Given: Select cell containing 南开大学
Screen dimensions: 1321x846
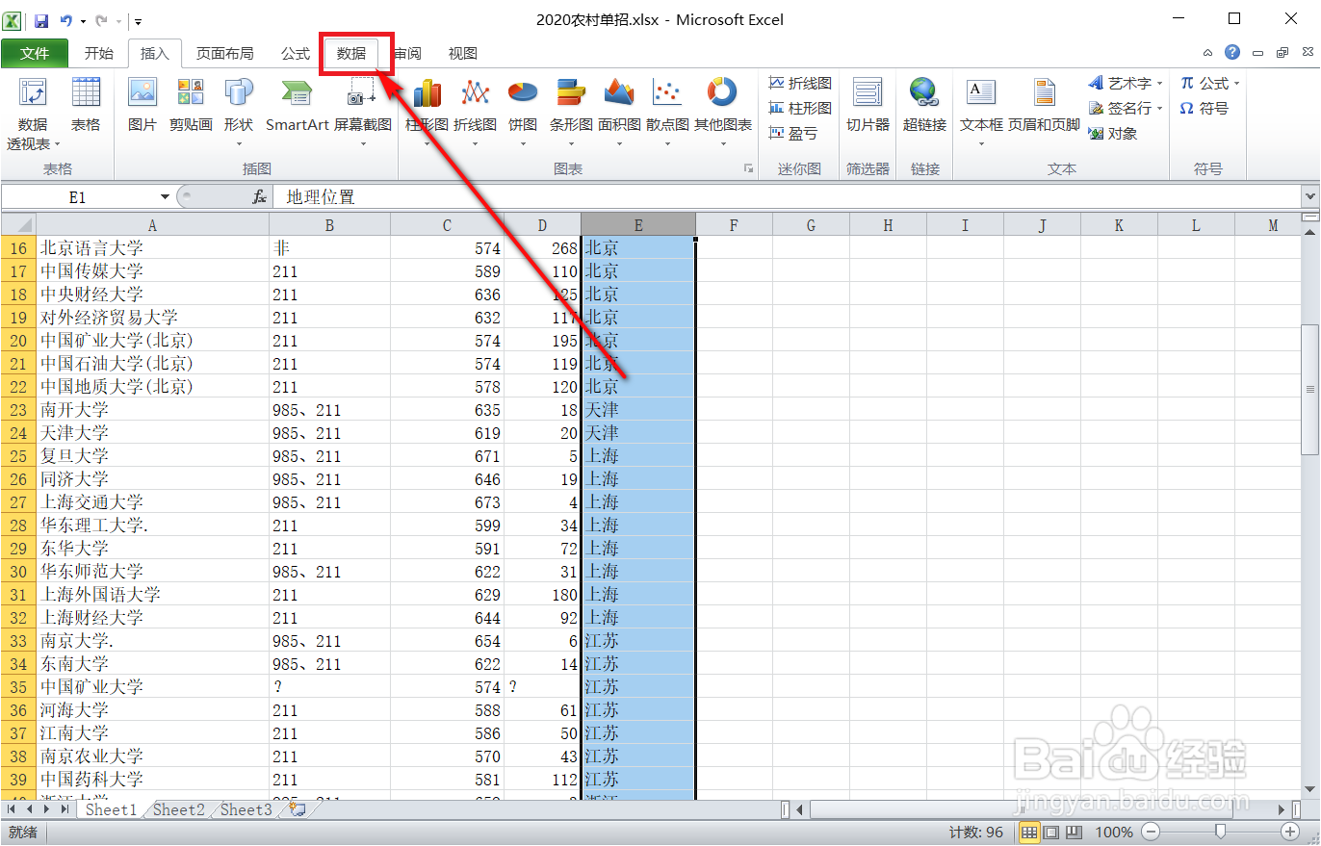Looking at the screenshot, I should (x=152, y=410).
